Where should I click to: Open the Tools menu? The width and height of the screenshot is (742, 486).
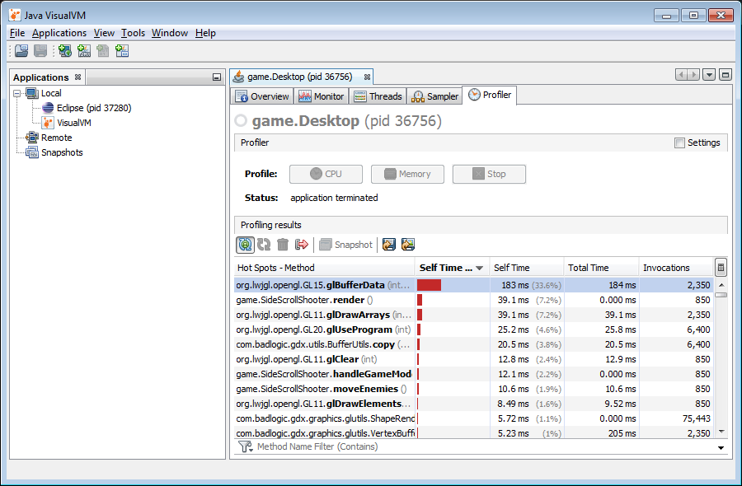coord(133,33)
